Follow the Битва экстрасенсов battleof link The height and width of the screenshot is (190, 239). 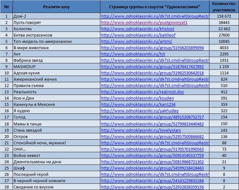click(138, 35)
